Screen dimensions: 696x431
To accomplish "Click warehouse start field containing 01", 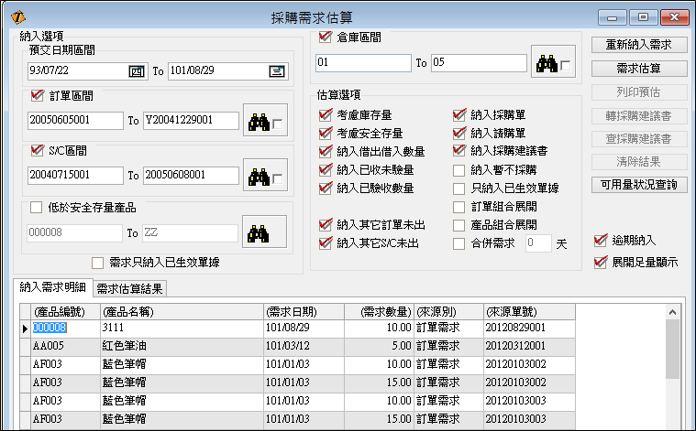I will coord(362,62).
